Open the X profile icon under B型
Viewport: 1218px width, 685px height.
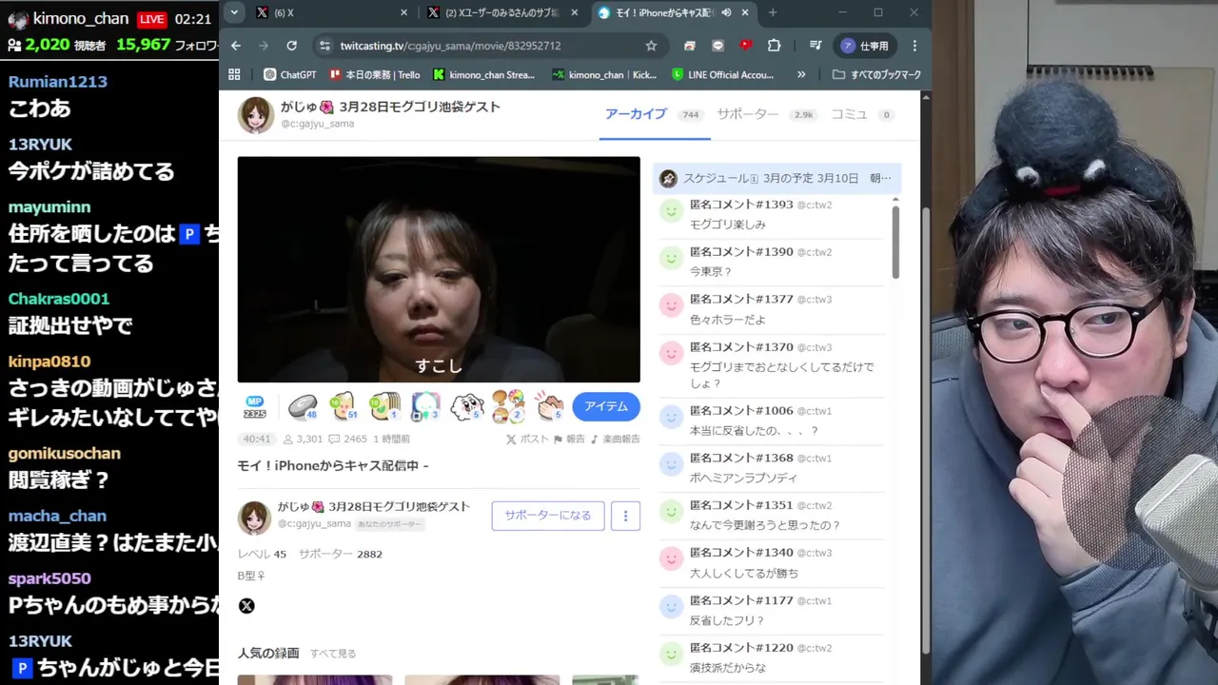[246, 605]
